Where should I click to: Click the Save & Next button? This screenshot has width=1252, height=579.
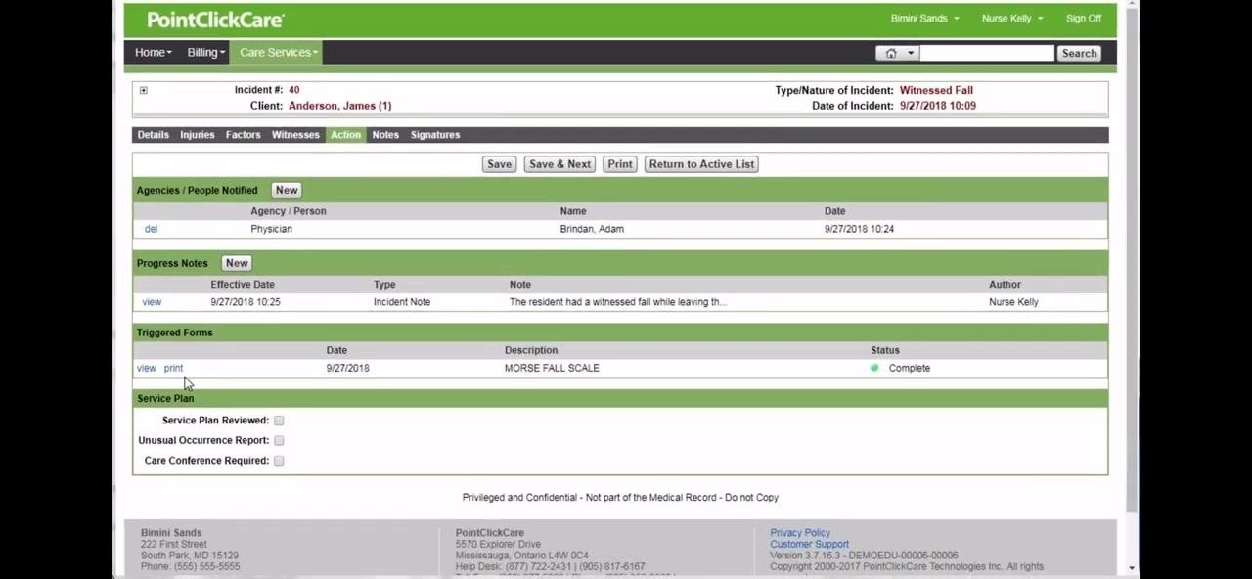coord(559,164)
